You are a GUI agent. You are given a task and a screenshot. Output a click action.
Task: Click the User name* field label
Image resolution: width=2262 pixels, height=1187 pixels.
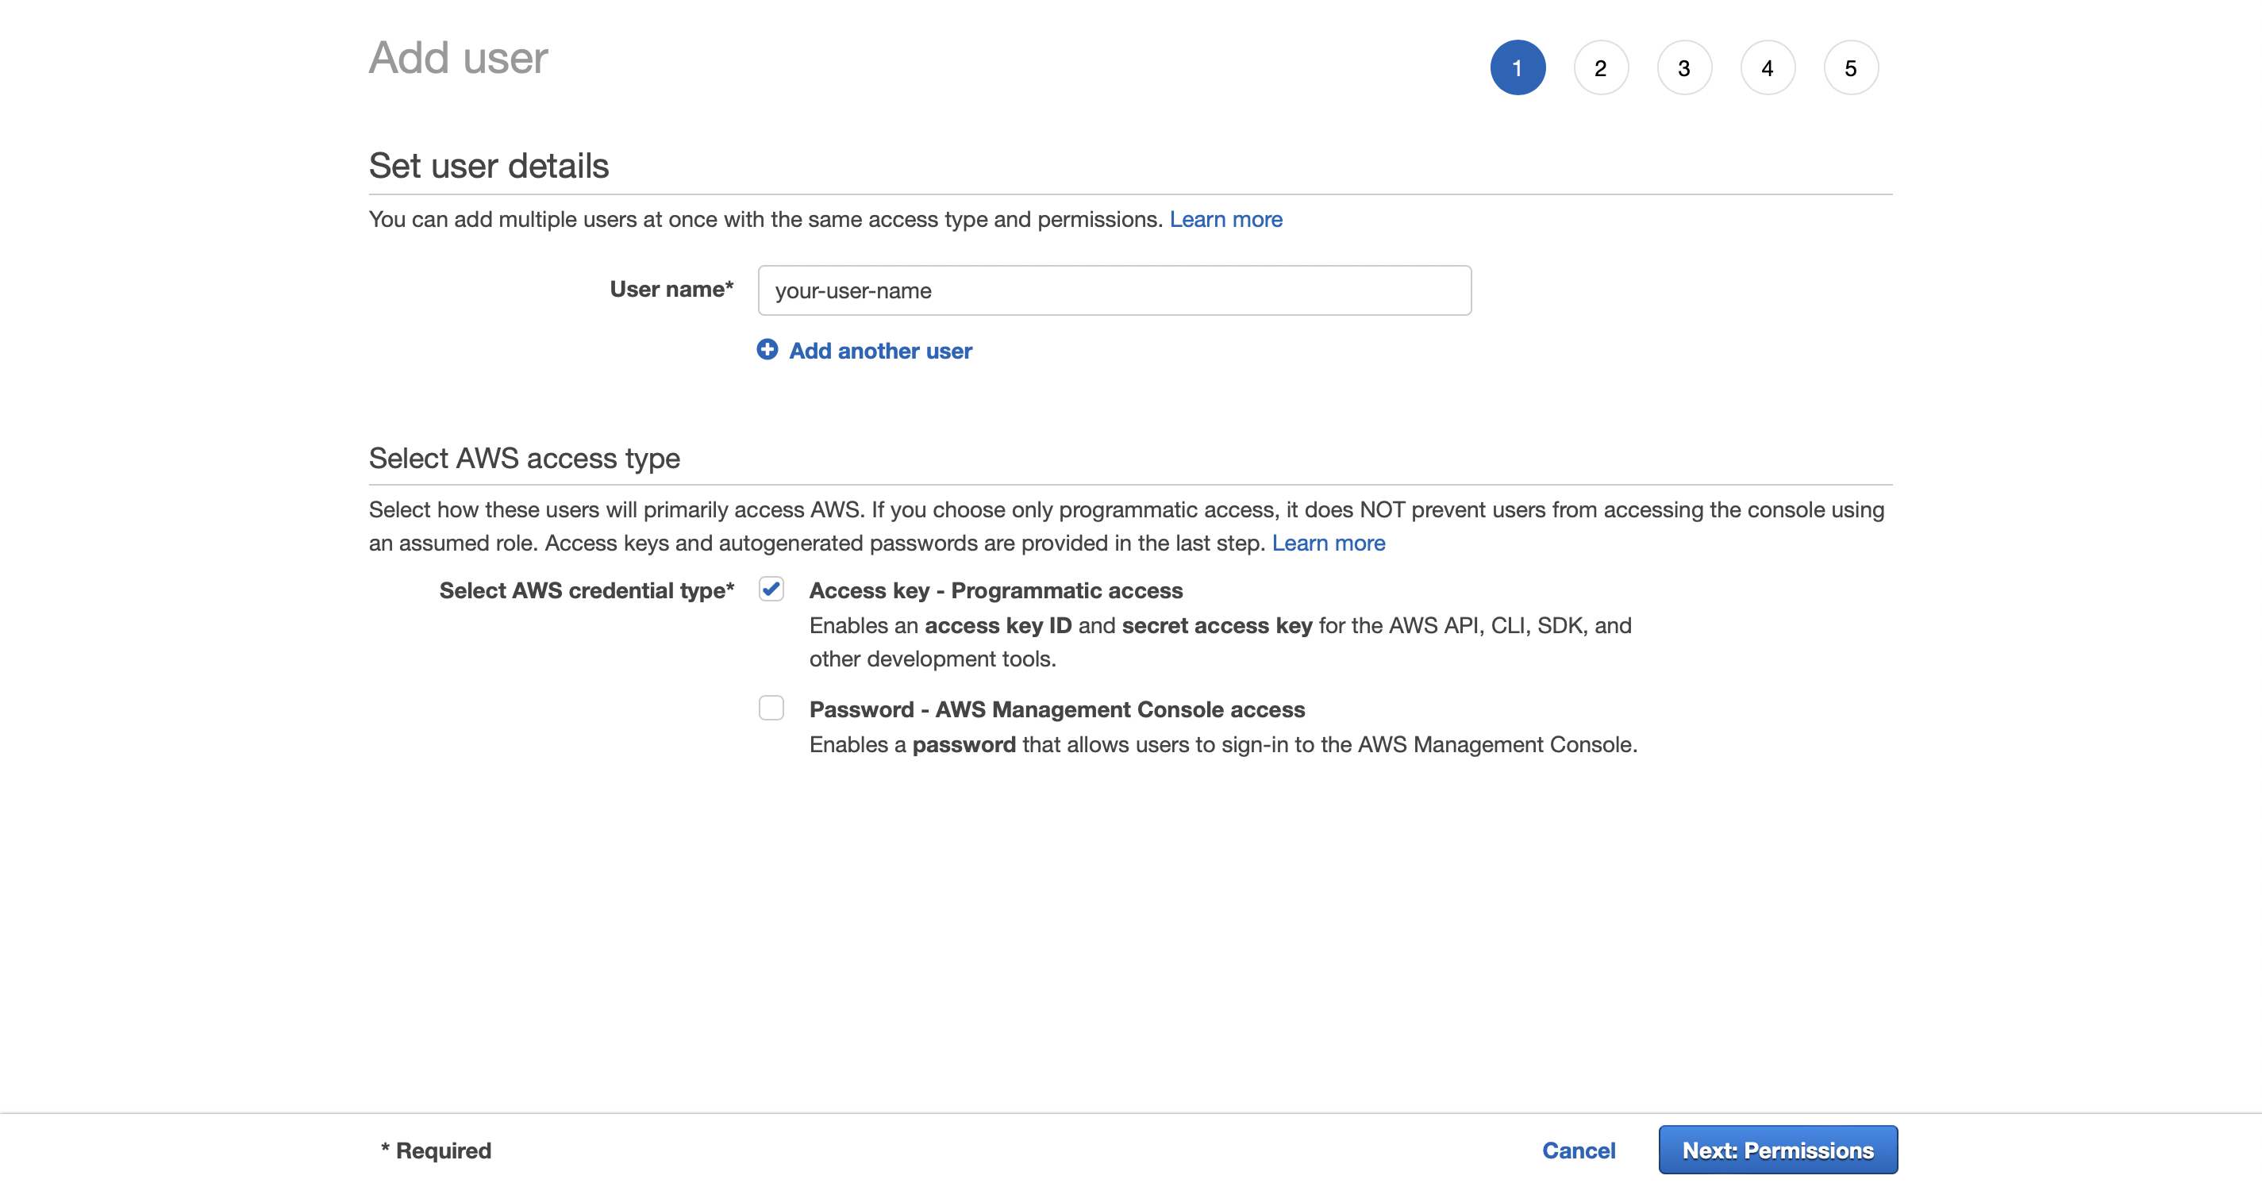[x=671, y=289]
